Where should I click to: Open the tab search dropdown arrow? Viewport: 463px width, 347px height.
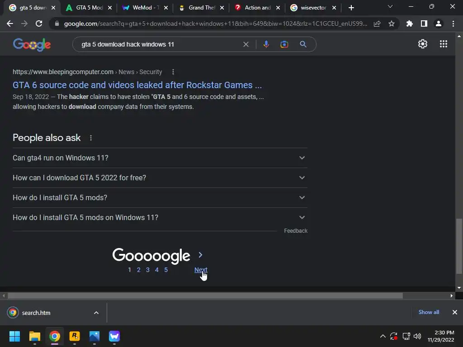click(x=390, y=6)
